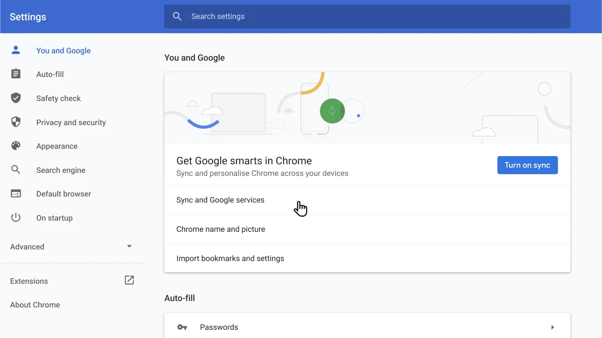
Task: Click the Search engine magnifier icon
Action: click(15, 170)
